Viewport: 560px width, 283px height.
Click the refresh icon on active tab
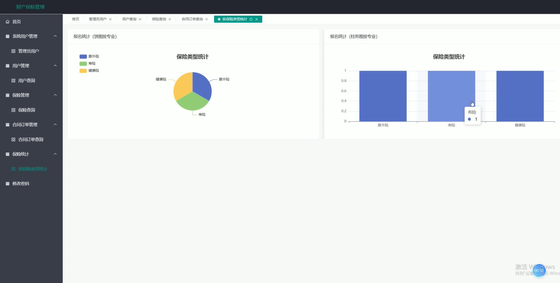pos(251,19)
